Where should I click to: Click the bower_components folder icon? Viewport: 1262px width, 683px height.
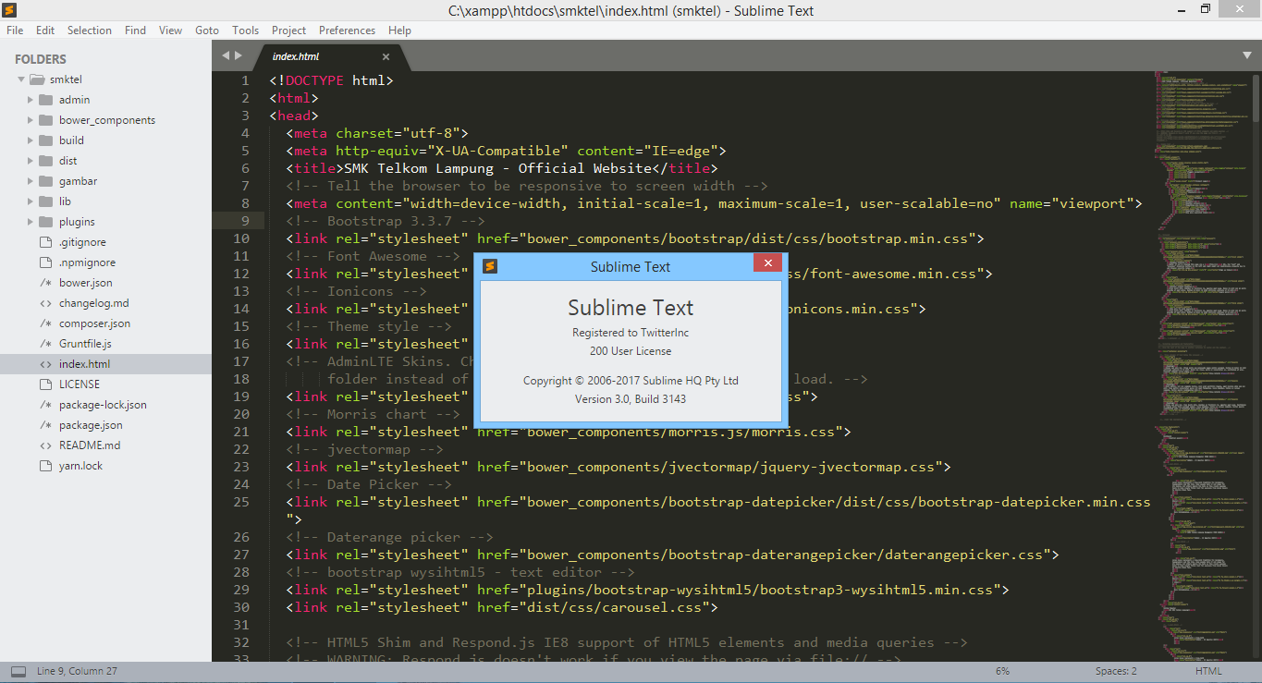coord(45,120)
